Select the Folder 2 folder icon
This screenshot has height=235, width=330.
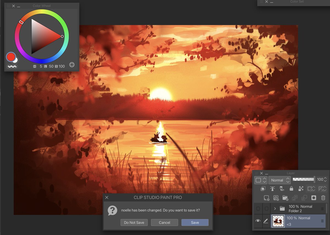pyautogui.click(x=282, y=209)
